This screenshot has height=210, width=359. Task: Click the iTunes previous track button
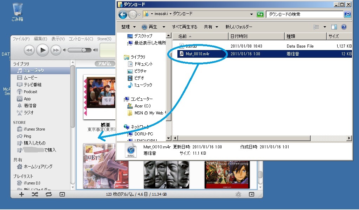[29, 50]
